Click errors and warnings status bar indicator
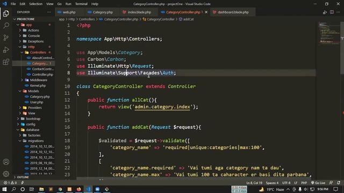This screenshot has height=193, width=344. point(10,183)
